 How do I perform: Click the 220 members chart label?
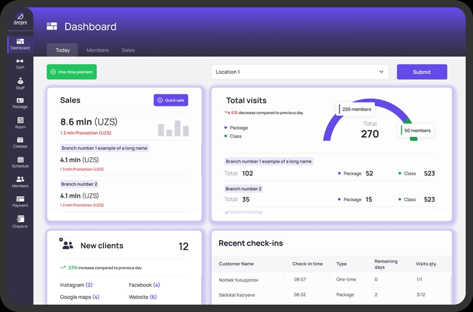tap(355, 109)
